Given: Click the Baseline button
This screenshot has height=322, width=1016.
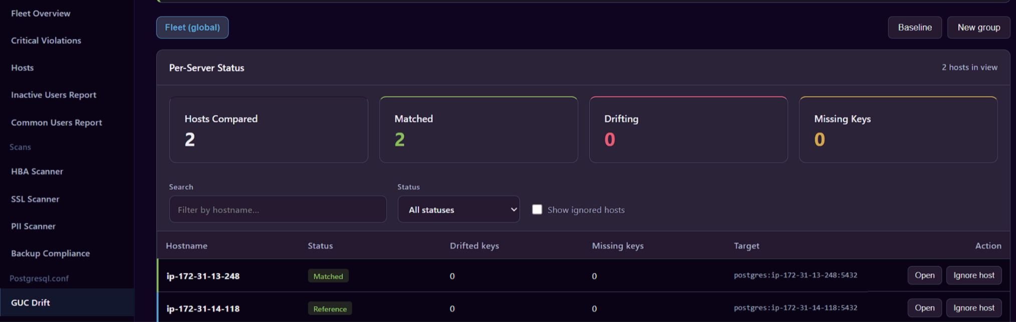Looking at the screenshot, I should click(915, 28).
